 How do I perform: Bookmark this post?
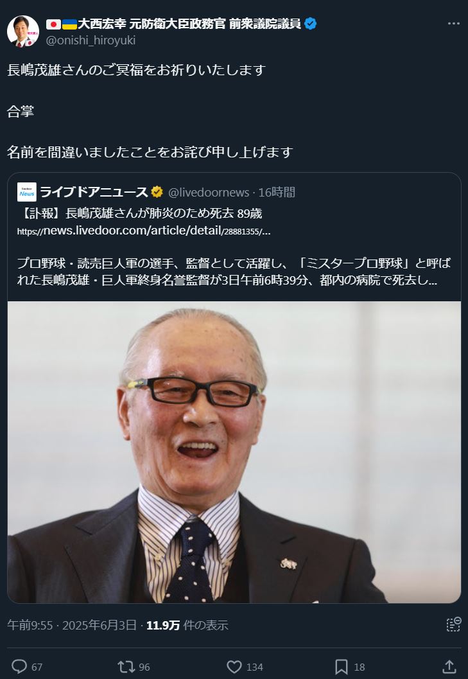(342, 666)
